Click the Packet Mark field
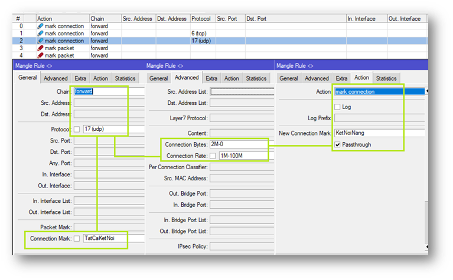The image size is (453, 280). pyautogui.click(x=109, y=227)
